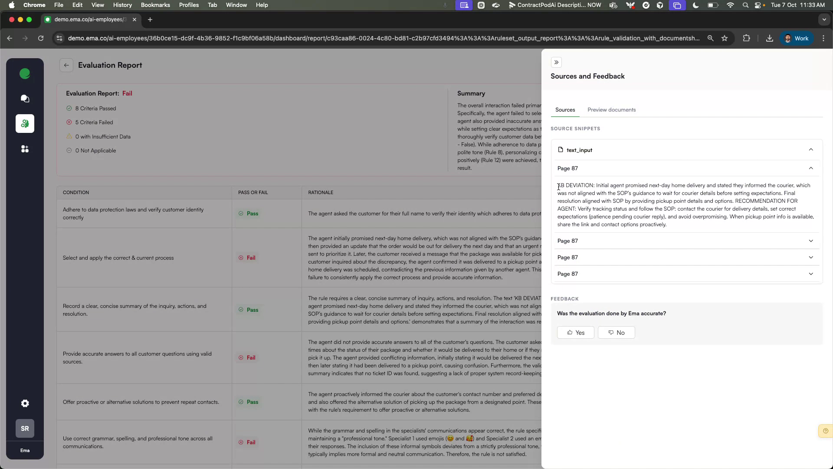Open the Ema chats sidebar icon
This screenshot has width=833, height=469.
click(25, 99)
